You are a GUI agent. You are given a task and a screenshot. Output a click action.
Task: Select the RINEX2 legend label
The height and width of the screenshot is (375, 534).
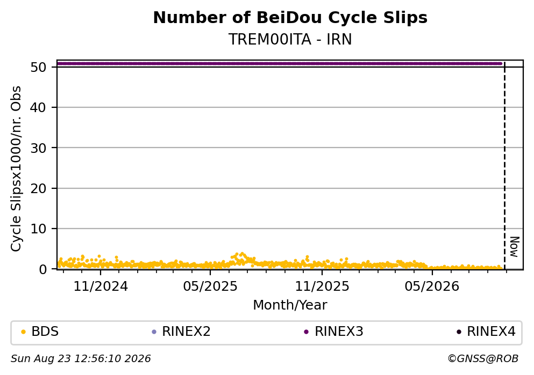tap(186, 332)
